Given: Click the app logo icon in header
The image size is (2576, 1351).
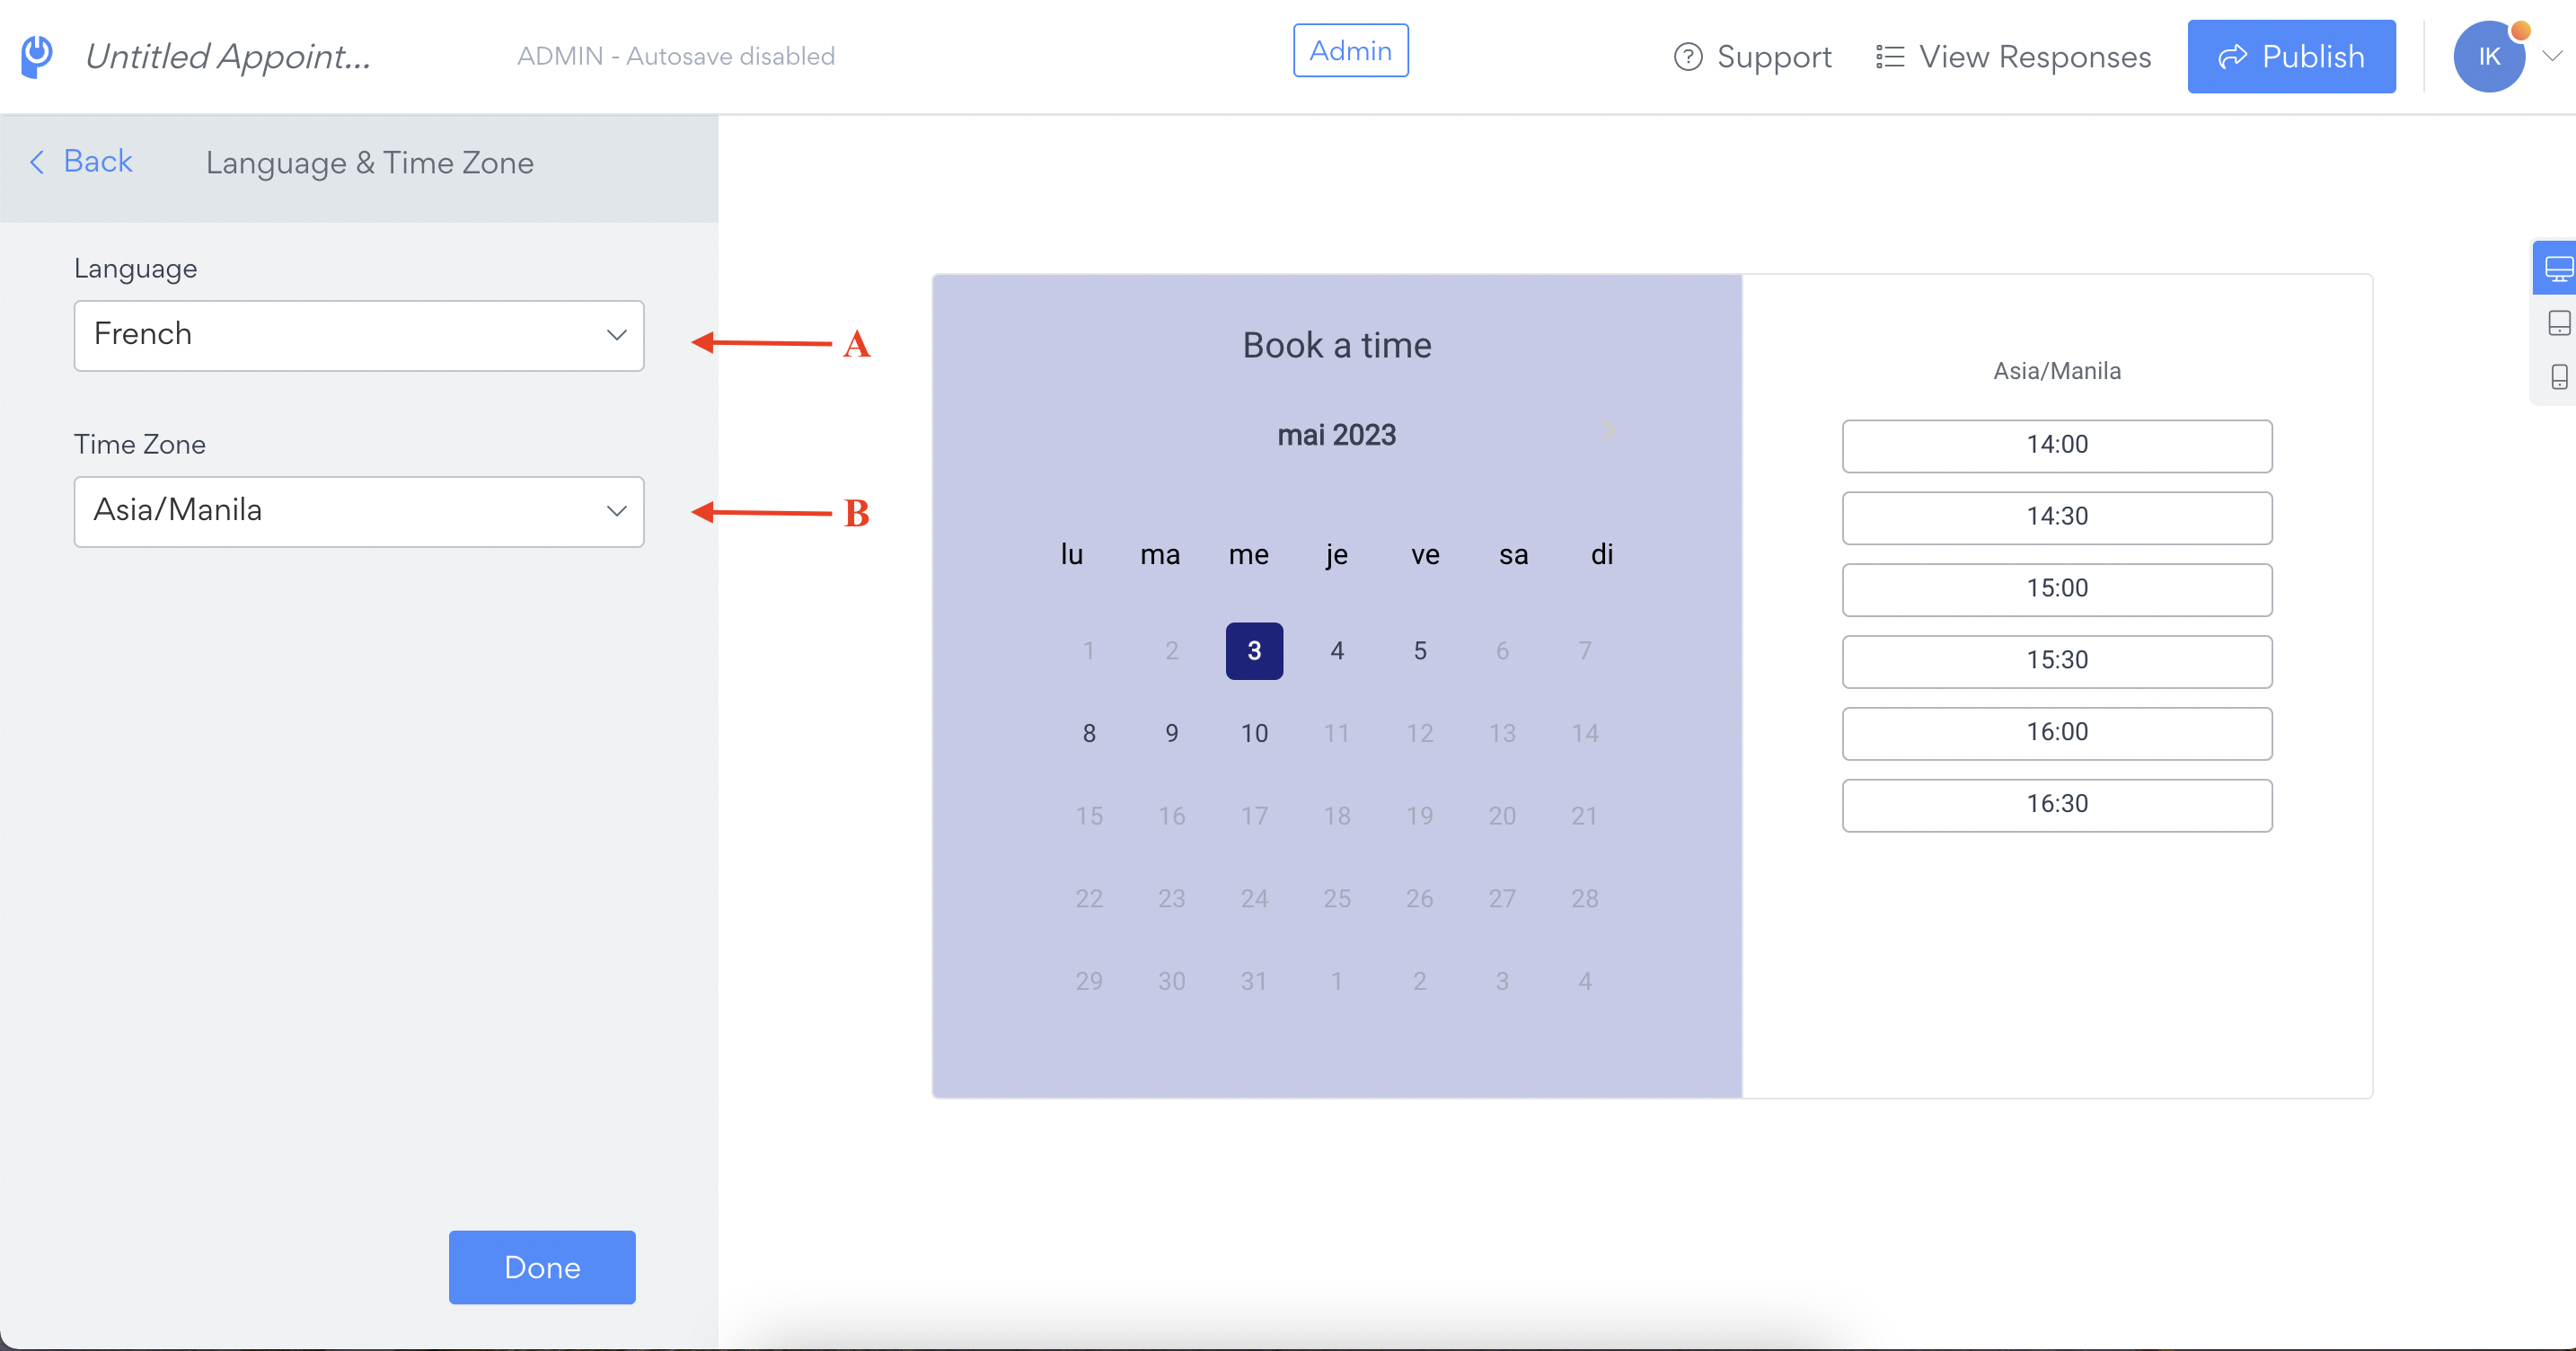Looking at the screenshot, I should click(37, 56).
